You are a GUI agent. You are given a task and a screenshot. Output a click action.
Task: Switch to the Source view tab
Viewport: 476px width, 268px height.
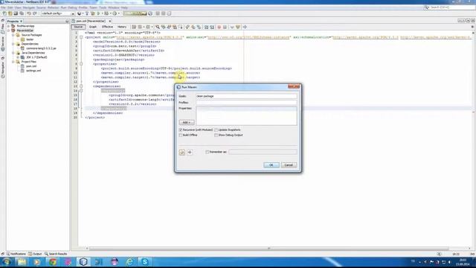pos(78,27)
